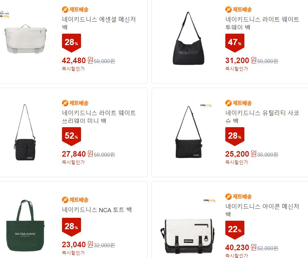
Task: Click the 제트배송 badge on 아이콘 메신저 백
Action: [x=238, y=196]
